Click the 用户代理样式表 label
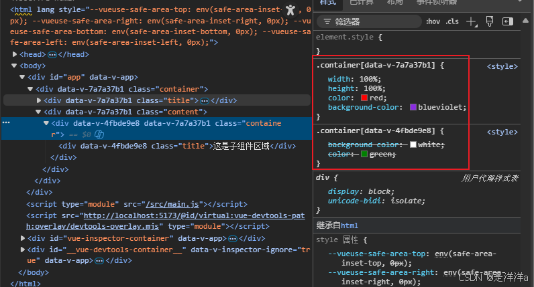Image resolution: width=534 pixels, height=287 pixels. (490, 179)
